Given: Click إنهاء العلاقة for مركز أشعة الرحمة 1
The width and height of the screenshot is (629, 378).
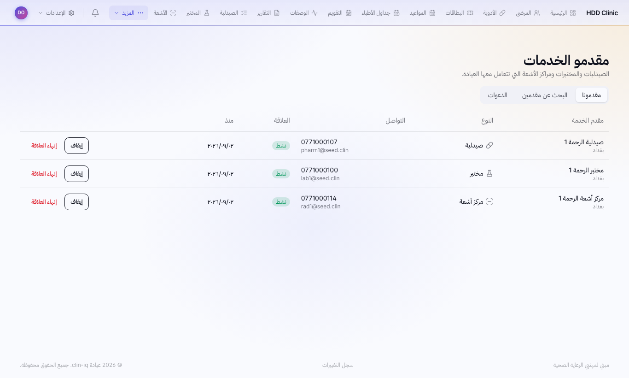Looking at the screenshot, I should (44, 202).
